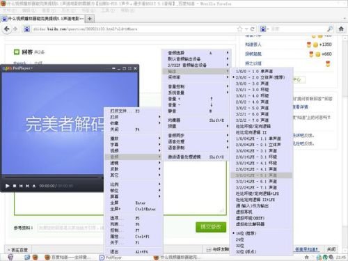Open a new Firefox tab
This screenshot has width=348, height=261.
90,19
